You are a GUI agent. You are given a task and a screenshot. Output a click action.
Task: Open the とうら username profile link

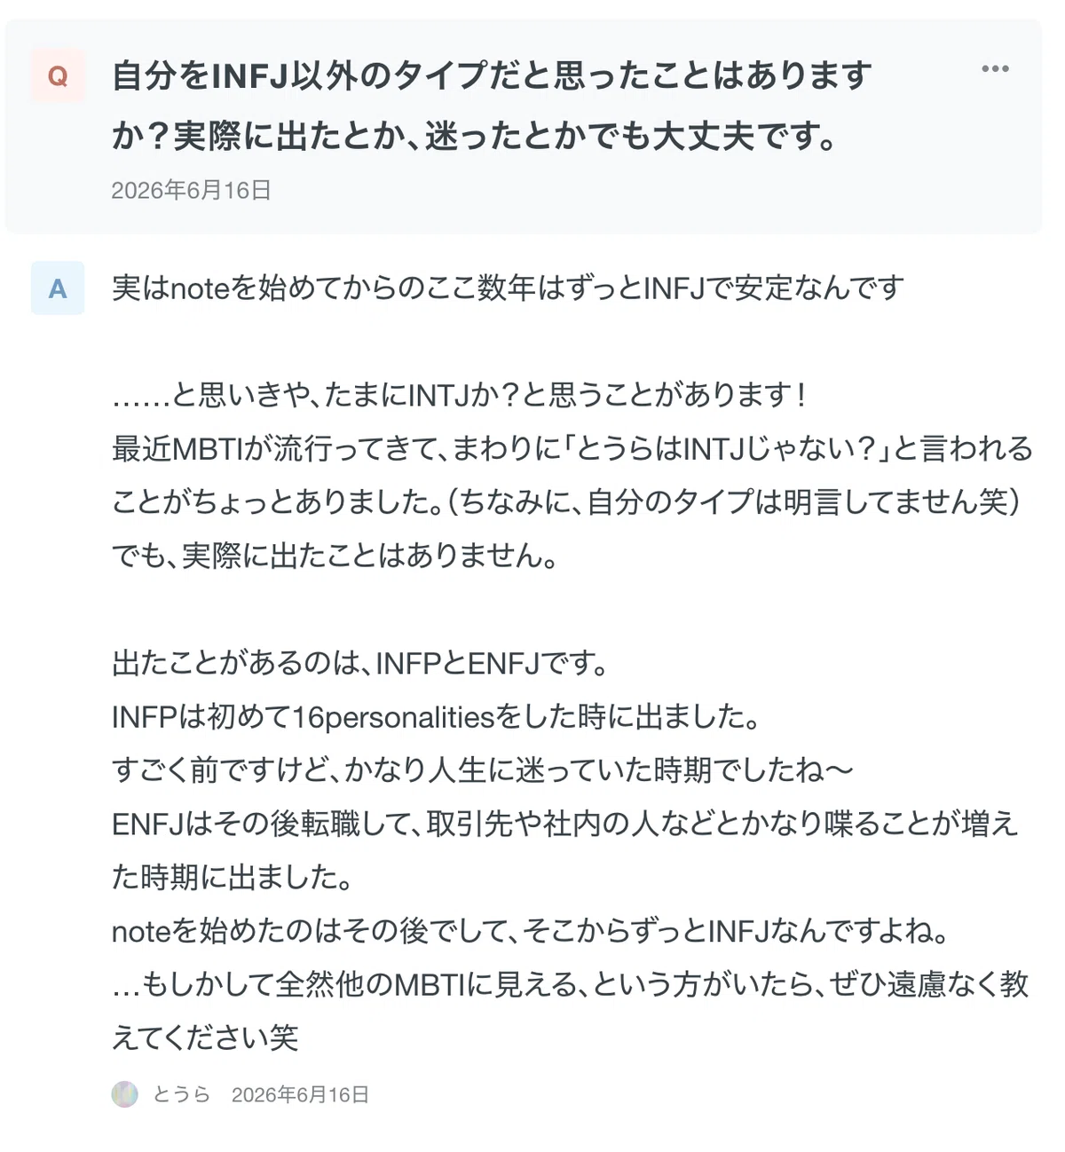coord(181,1094)
